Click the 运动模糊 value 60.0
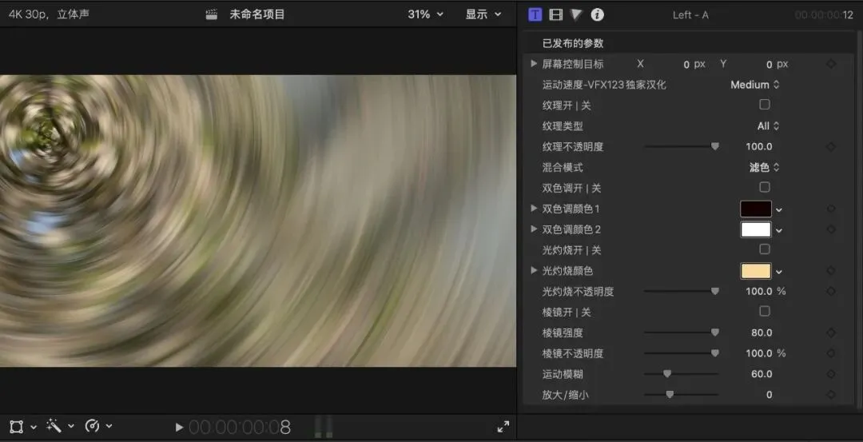 click(x=762, y=374)
